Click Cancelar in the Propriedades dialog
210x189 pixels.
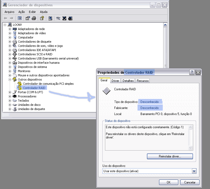pyautogui.click(x=190, y=182)
